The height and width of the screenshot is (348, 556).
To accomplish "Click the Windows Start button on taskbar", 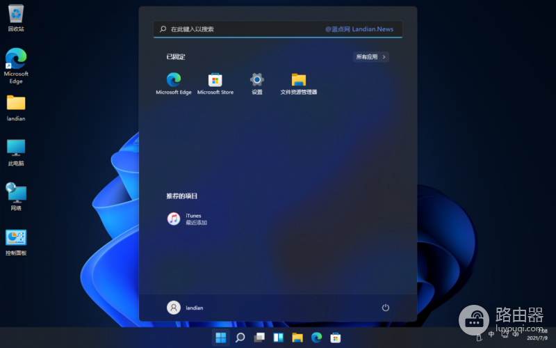I will [220, 338].
